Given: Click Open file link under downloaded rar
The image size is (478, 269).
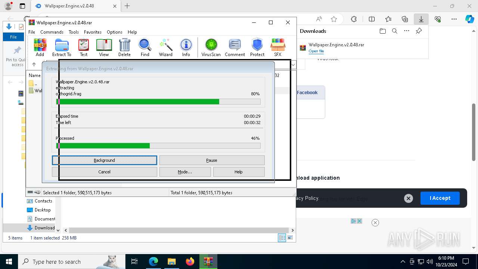Looking at the screenshot, I should 316,51.
